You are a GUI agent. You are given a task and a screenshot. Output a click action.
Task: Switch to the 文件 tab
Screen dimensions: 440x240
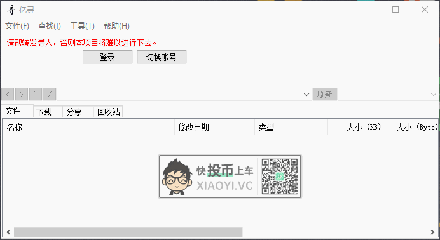click(x=17, y=111)
